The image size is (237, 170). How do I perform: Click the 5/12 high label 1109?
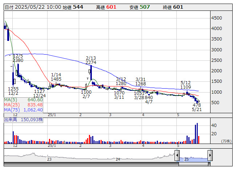[185, 87]
